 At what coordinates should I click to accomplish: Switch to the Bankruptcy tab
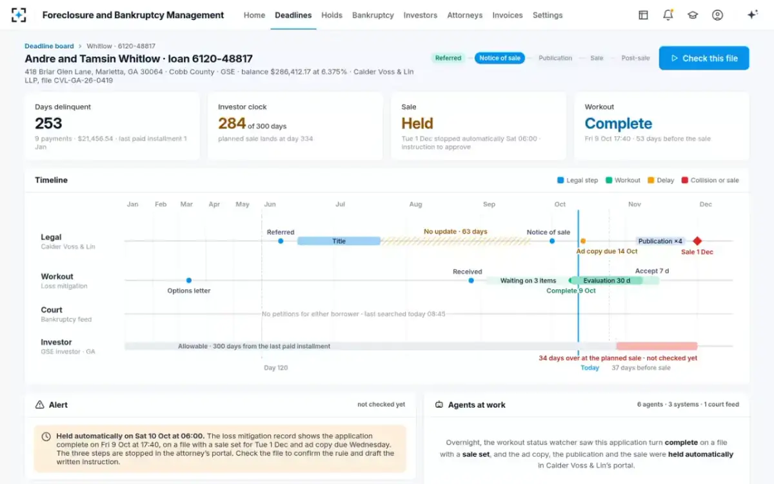click(373, 15)
